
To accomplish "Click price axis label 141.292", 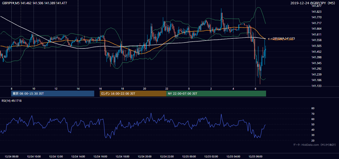I will click(x=316, y=69).
